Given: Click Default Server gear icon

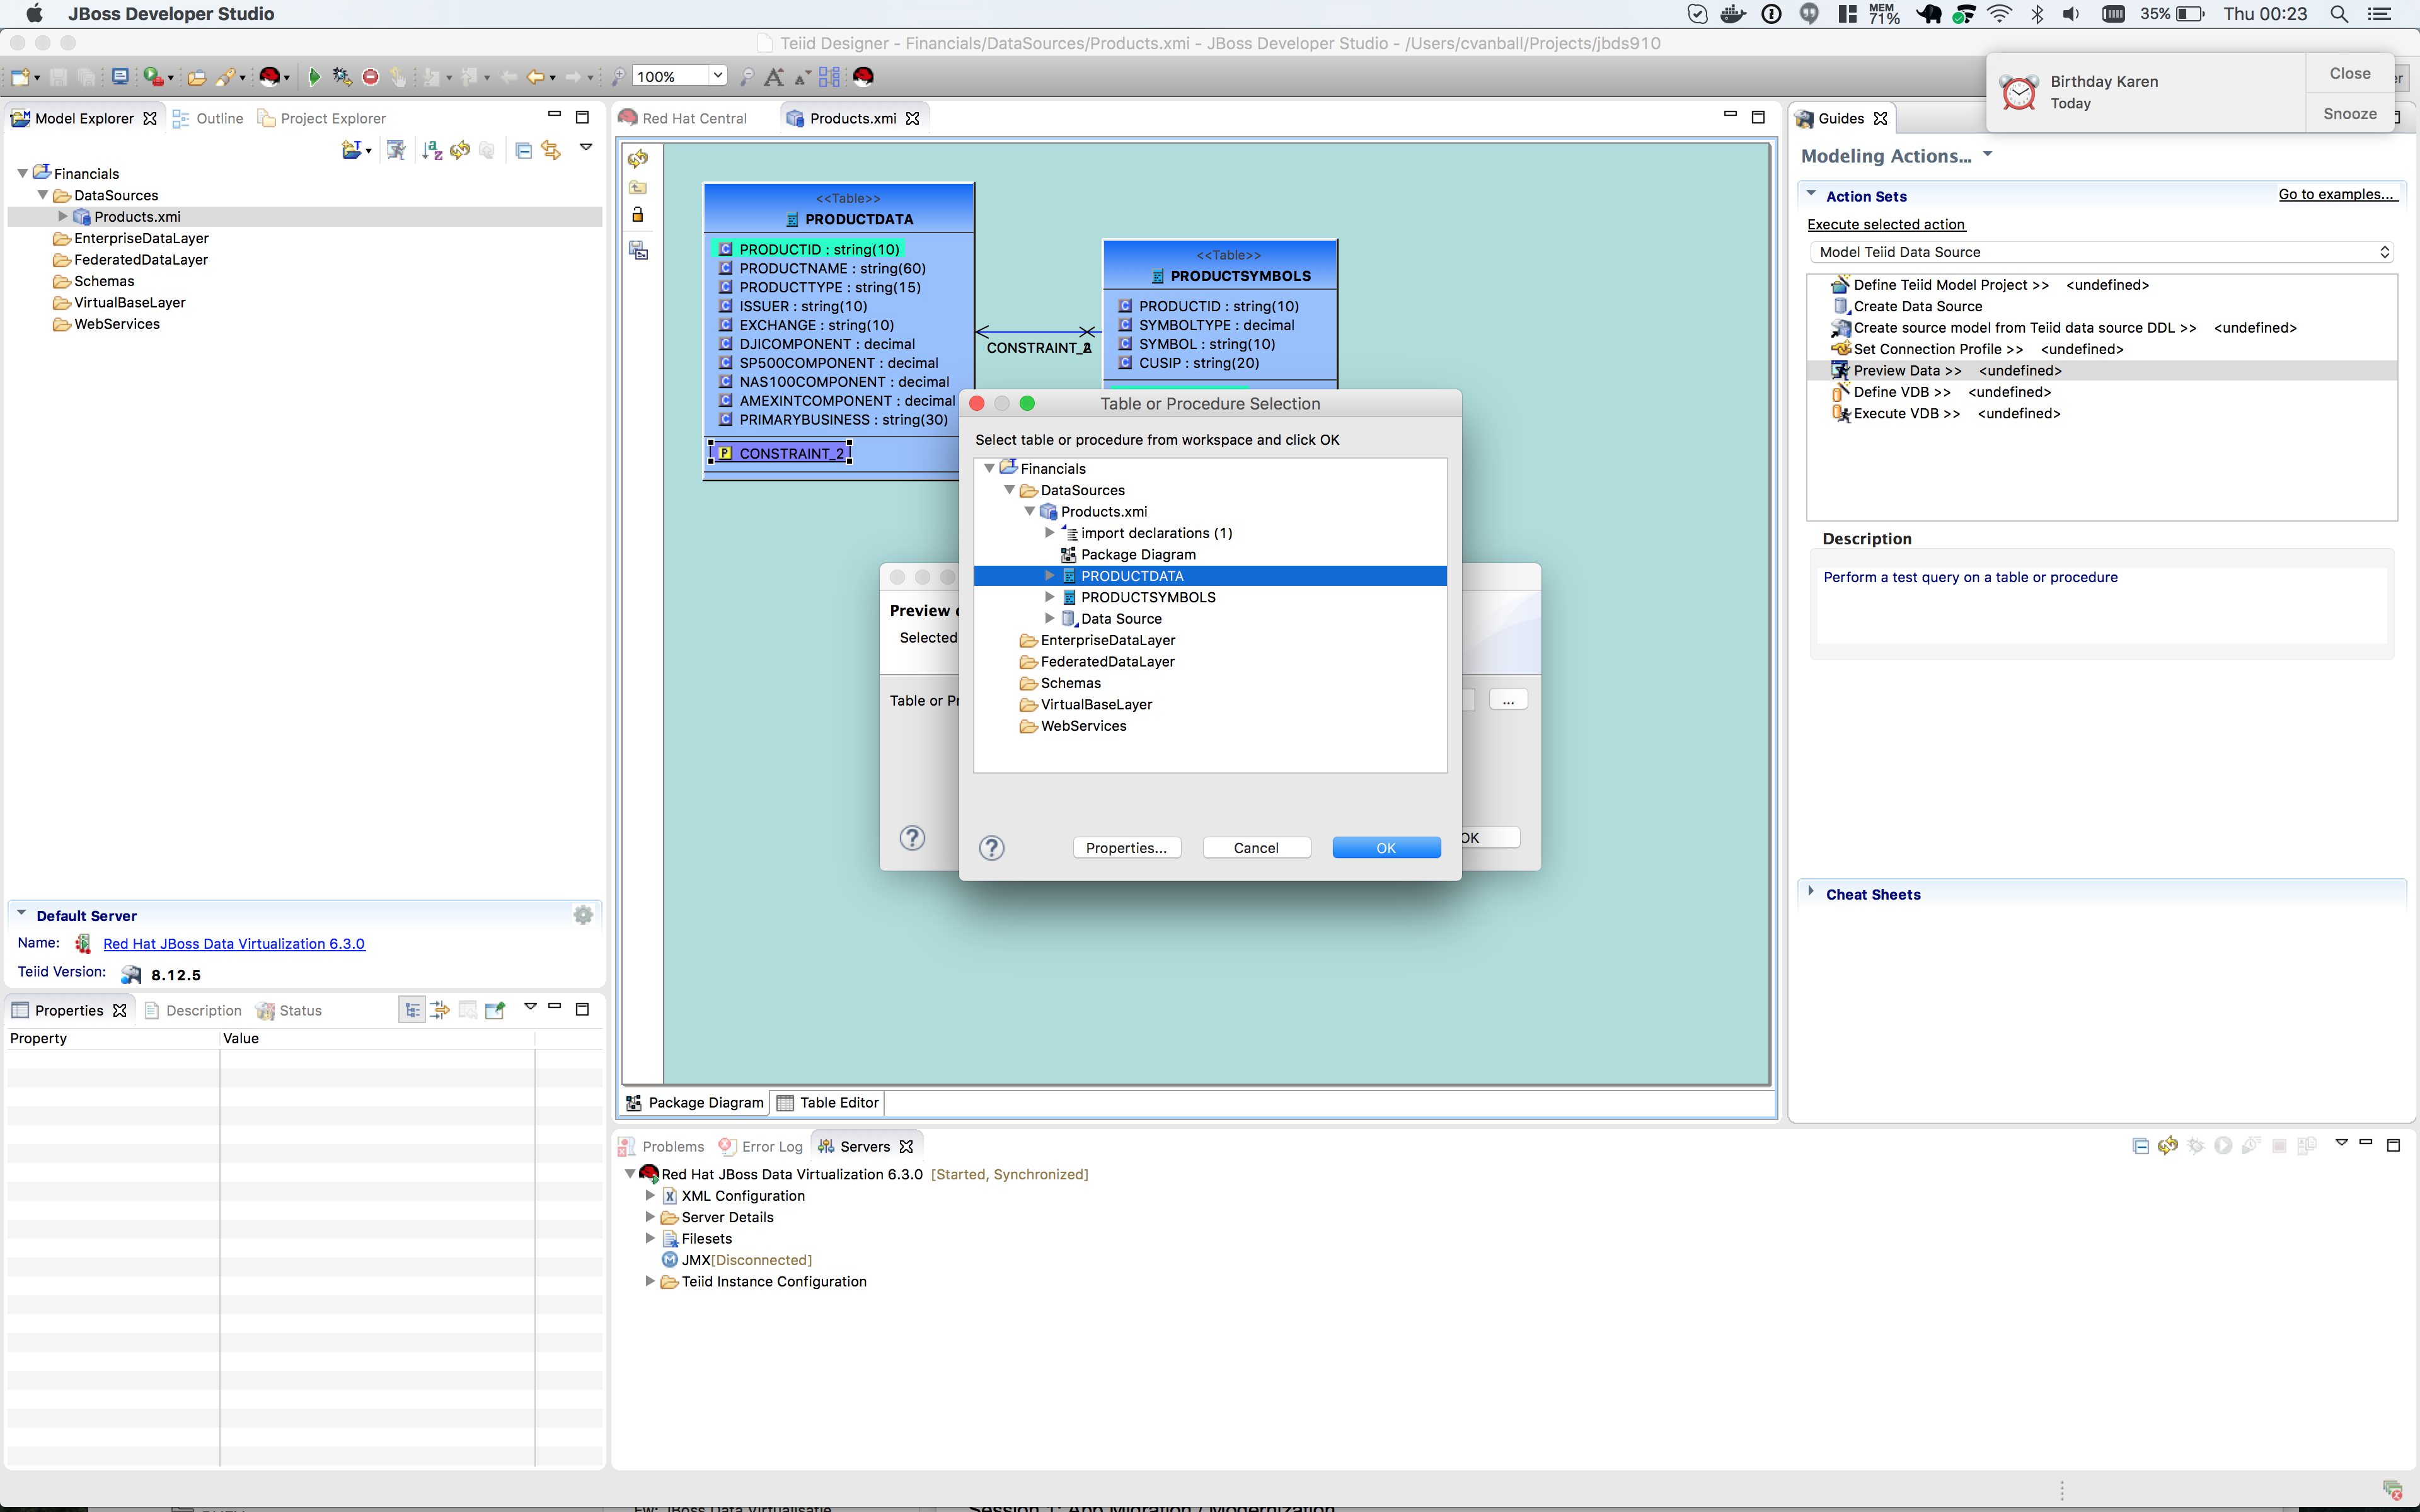Looking at the screenshot, I should [x=583, y=915].
